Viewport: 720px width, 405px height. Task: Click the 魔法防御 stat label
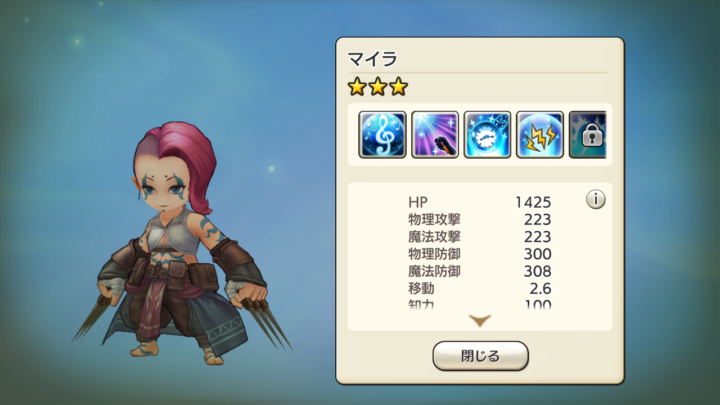[434, 272]
